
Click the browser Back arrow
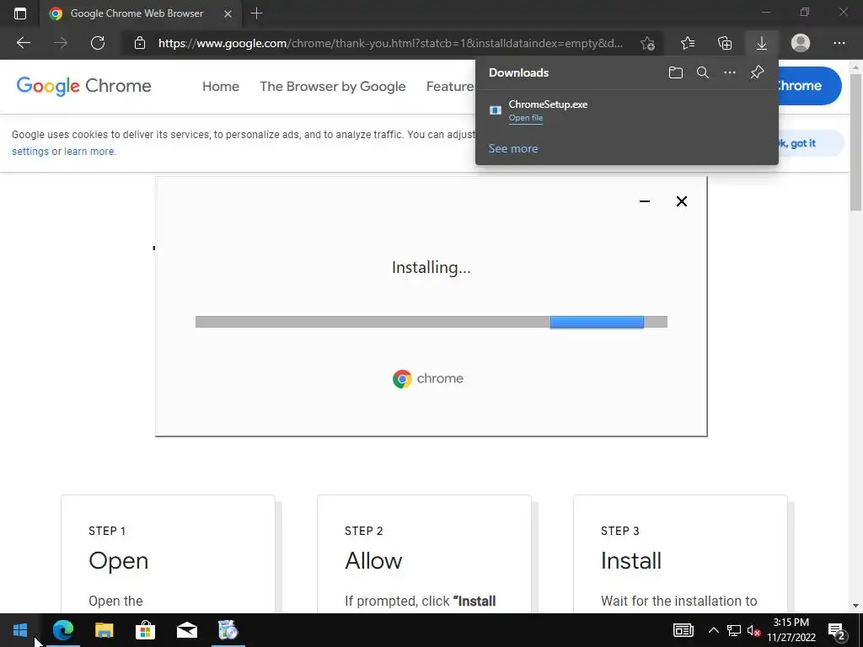(x=23, y=43)
